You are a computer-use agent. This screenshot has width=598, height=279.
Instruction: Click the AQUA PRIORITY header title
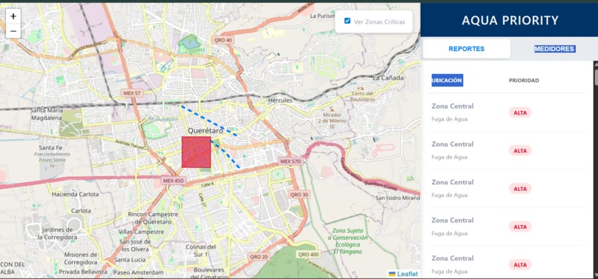(510, 20)
